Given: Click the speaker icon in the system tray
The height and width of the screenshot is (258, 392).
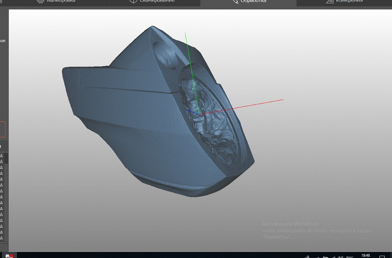Looking at the screenshot, I should point(340,256).
